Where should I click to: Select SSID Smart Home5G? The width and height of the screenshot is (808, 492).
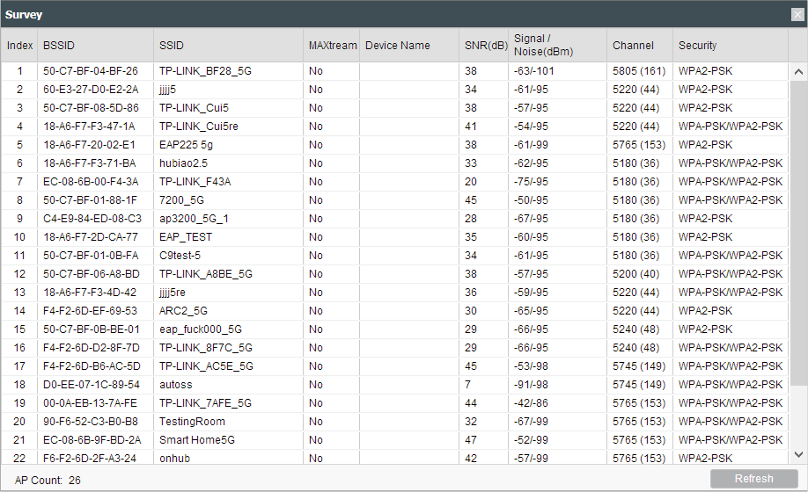197,440
